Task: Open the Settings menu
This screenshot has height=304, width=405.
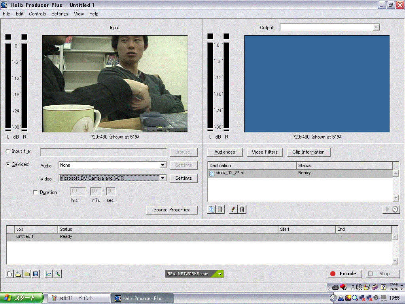Action: coord(60,14)
